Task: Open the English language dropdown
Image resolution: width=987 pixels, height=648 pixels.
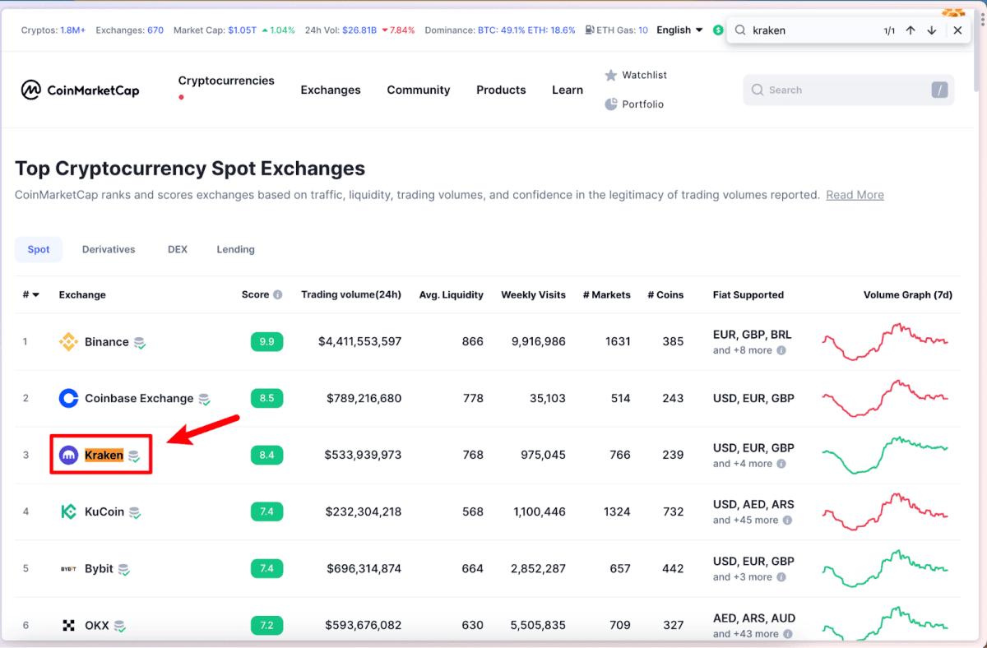Action: [x=679, y=30]
